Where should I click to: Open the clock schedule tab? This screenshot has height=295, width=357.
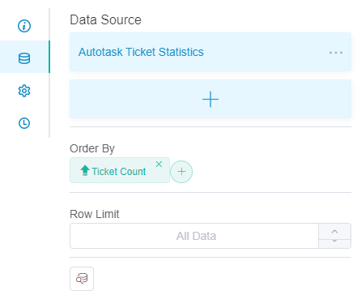pos(24,123)
